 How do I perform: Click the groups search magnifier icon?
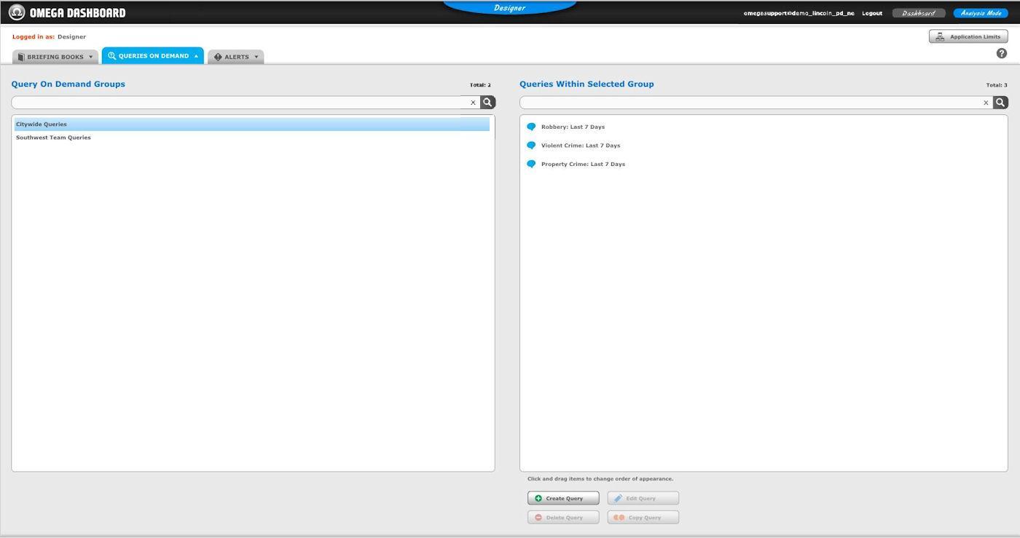[x=488, y=103]
